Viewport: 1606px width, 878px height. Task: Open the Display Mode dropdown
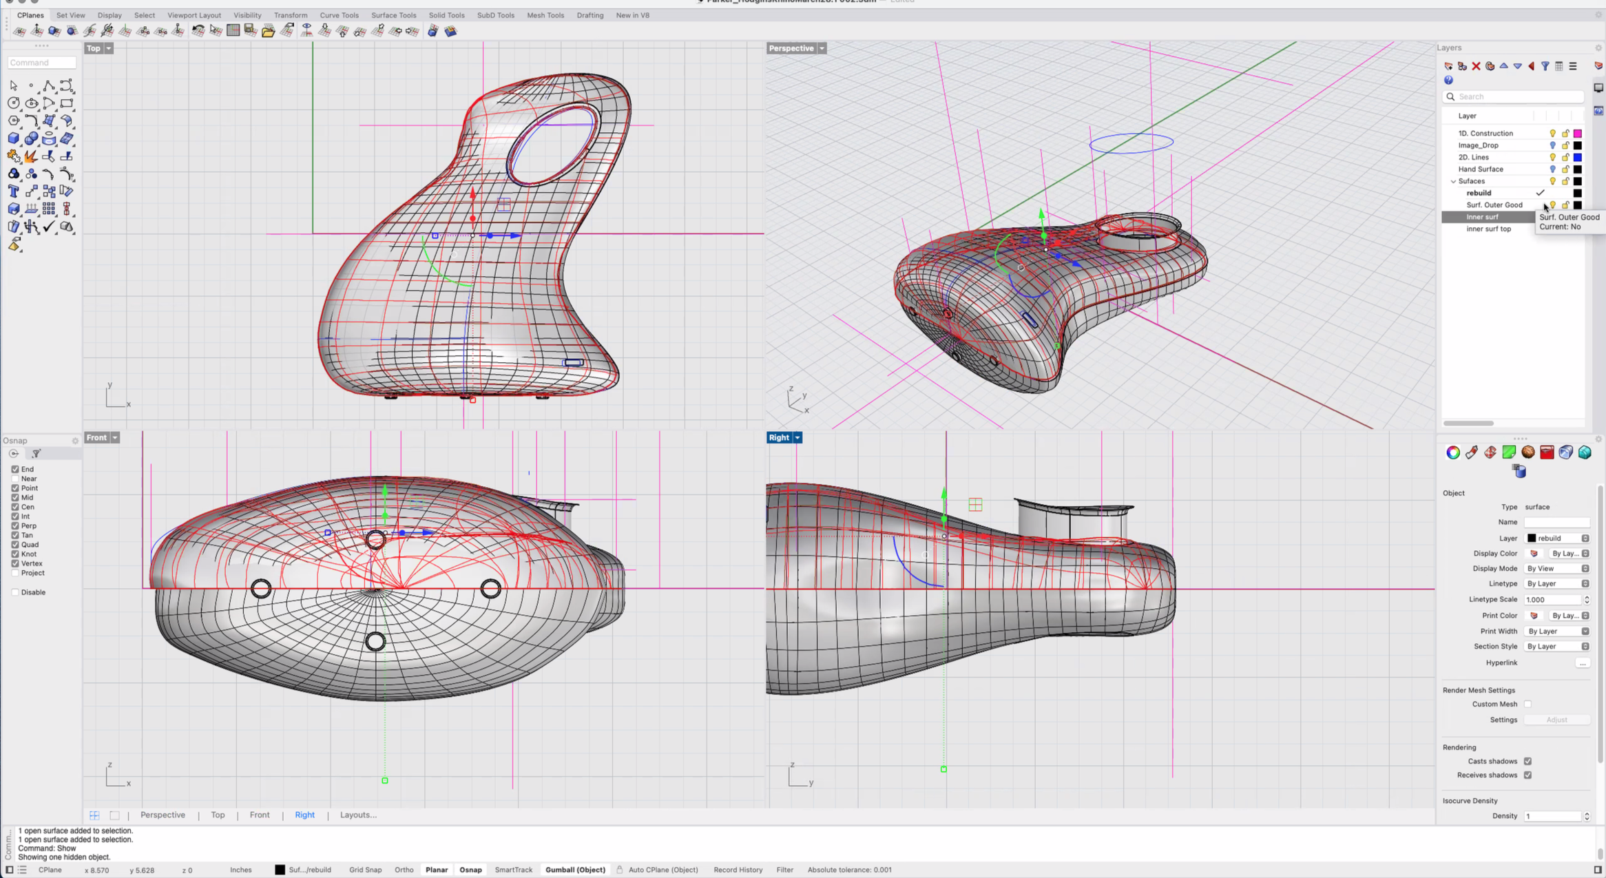click(1557, 568)
